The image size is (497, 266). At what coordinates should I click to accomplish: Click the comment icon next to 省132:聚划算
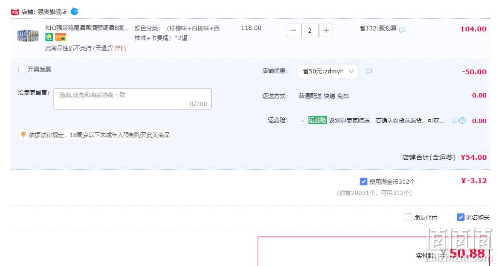pos(402,30)
